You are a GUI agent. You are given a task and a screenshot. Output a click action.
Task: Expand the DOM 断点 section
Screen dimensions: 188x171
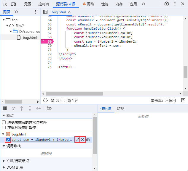tap(4, 167)
